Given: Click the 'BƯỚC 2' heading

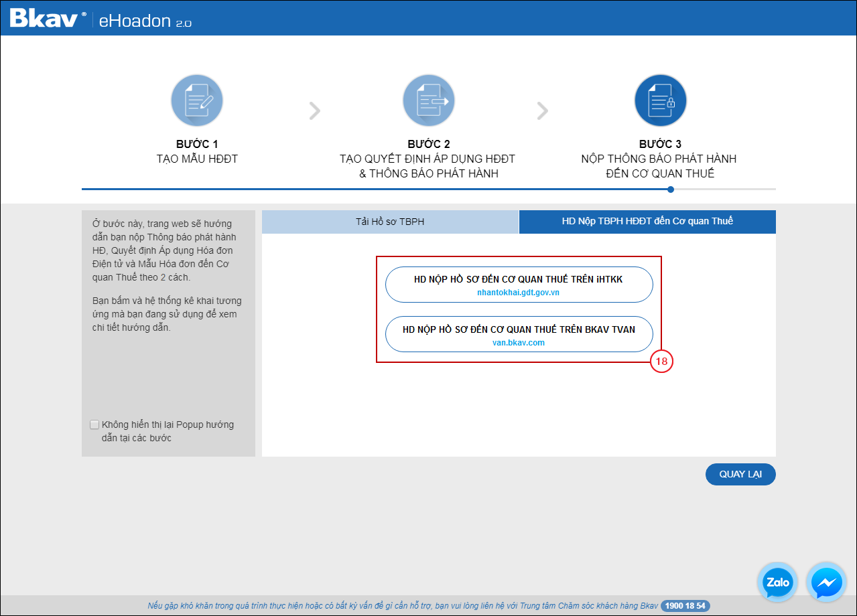Looking at the screenshot, I should pos(429,144).
